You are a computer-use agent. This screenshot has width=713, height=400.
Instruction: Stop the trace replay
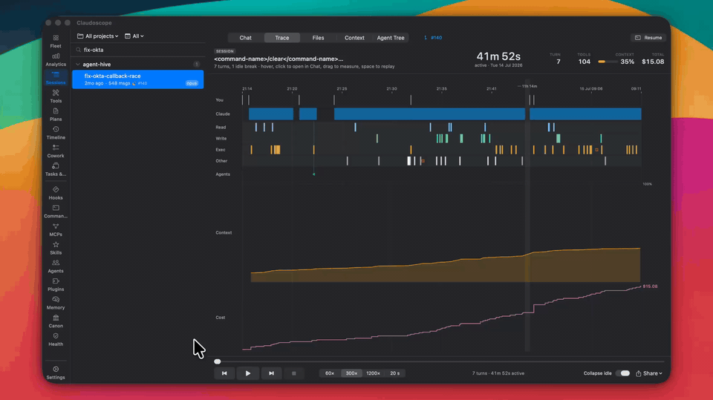coord(294,373)
